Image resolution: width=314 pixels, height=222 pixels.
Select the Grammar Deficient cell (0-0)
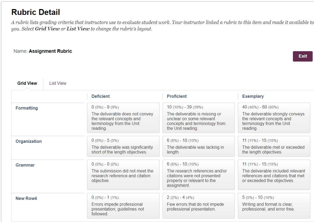[123, 175]
